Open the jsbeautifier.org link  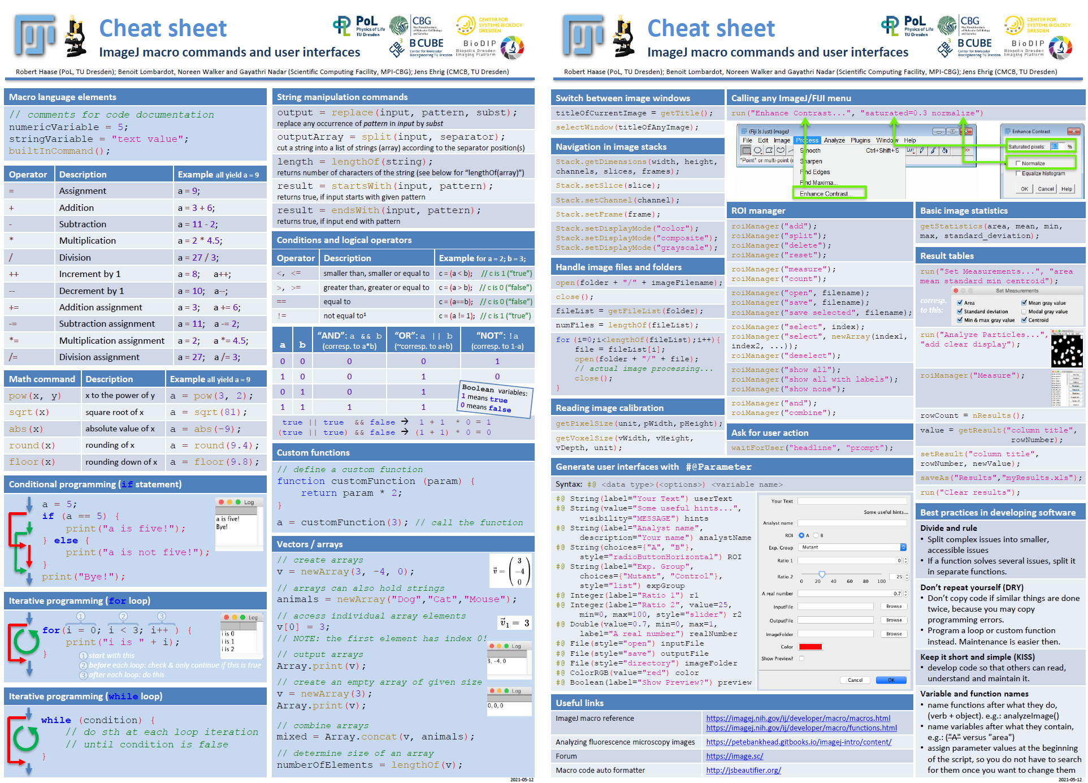tap(743, 771)
